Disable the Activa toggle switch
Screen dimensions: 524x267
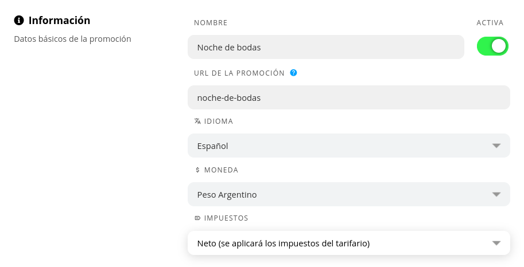[x=492, y=46]
